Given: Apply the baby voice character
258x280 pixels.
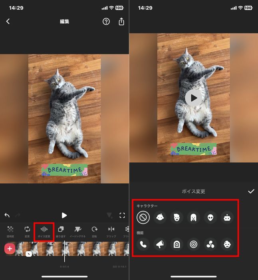Looking at the screenshot, I should (160, 217).
